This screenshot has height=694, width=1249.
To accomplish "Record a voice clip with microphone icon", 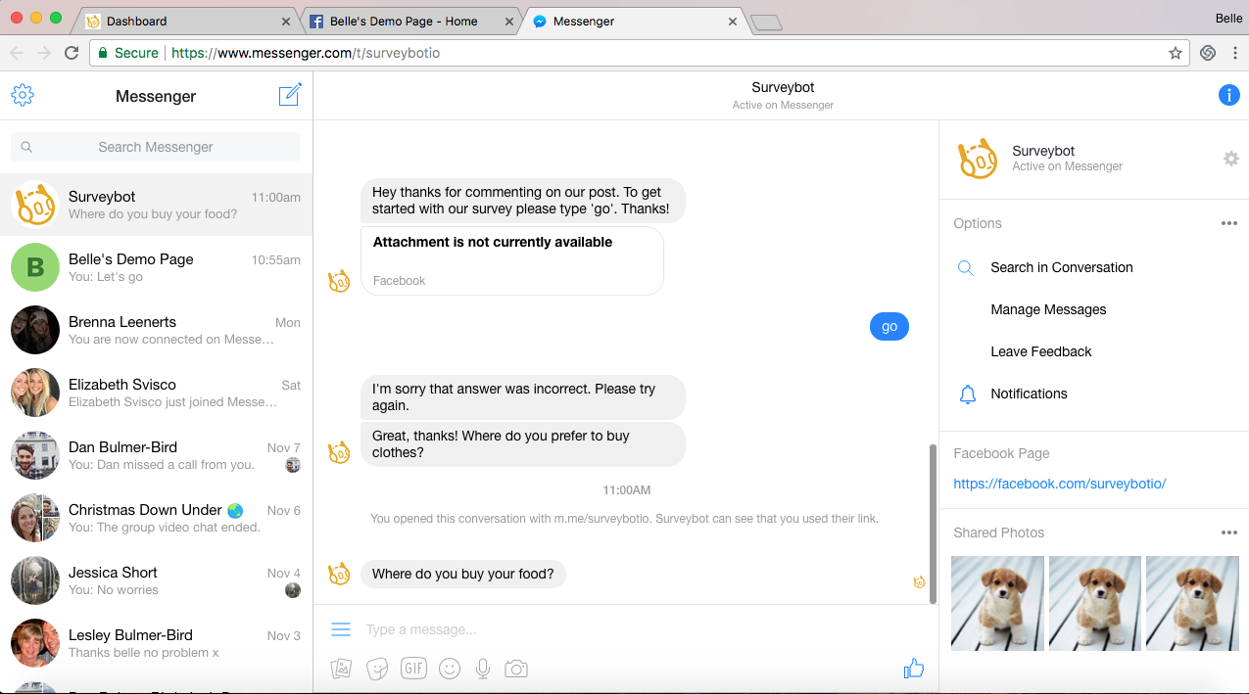I will point(482,669).
